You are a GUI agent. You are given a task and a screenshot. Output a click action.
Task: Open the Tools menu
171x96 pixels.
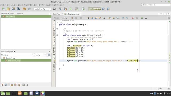tap(51, 5)
